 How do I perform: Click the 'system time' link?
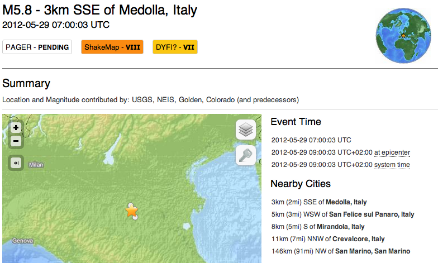pos(392,165)
